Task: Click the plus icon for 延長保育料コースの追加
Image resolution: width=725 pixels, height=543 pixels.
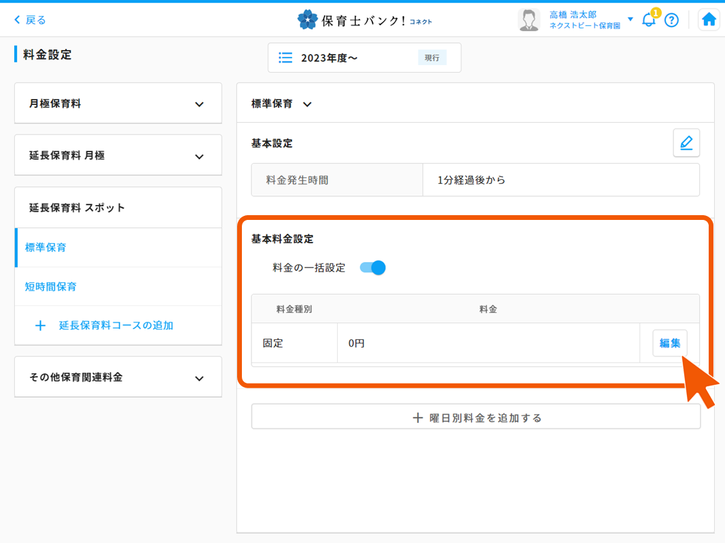Action: point(40,326)
